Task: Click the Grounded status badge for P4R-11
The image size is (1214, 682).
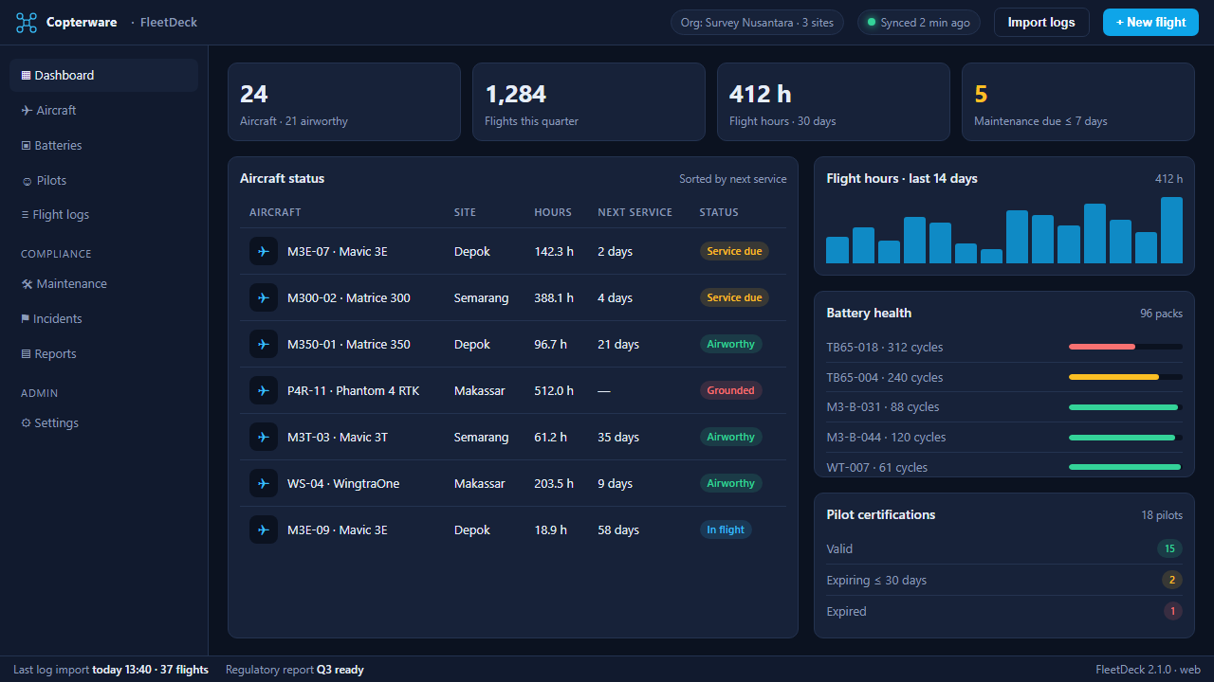Action: point(730,391)
